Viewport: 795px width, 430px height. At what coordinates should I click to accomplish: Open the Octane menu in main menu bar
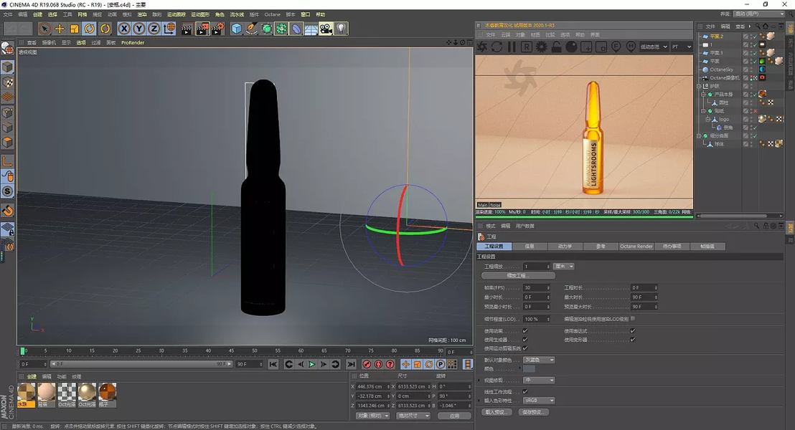272,14
